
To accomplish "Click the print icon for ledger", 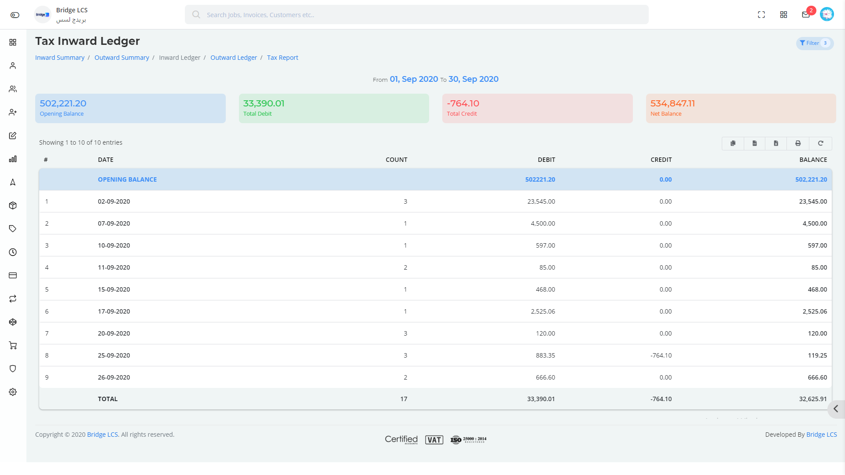I will (799, 143).
